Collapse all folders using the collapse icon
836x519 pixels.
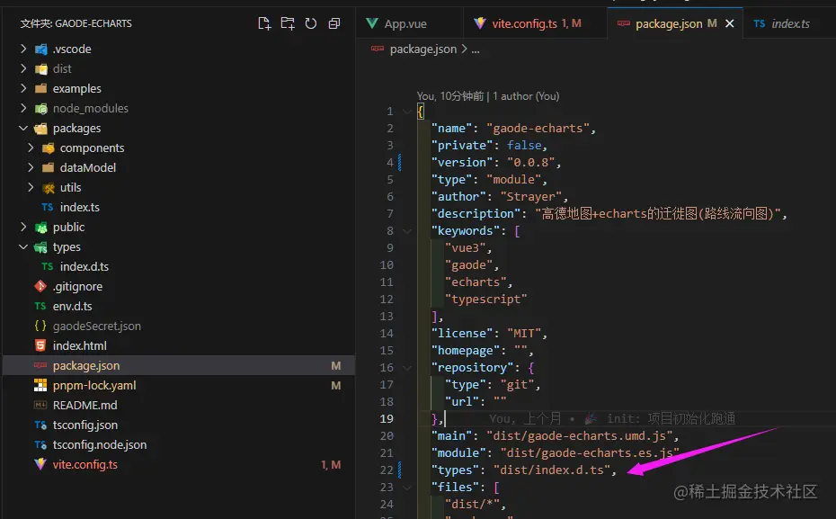(x=334, y=23)
